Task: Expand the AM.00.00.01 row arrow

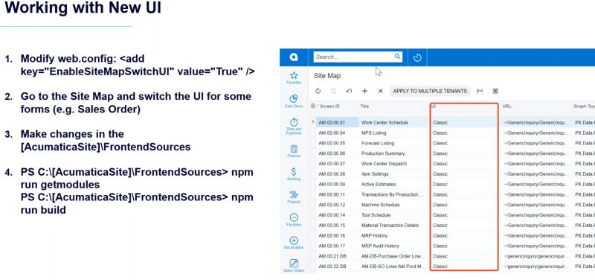Action: click(x=312, y=122)
